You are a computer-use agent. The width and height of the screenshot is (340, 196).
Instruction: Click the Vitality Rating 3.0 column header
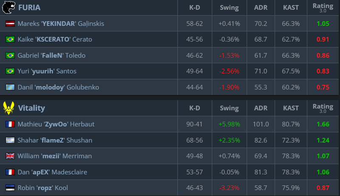coord(323,108)
